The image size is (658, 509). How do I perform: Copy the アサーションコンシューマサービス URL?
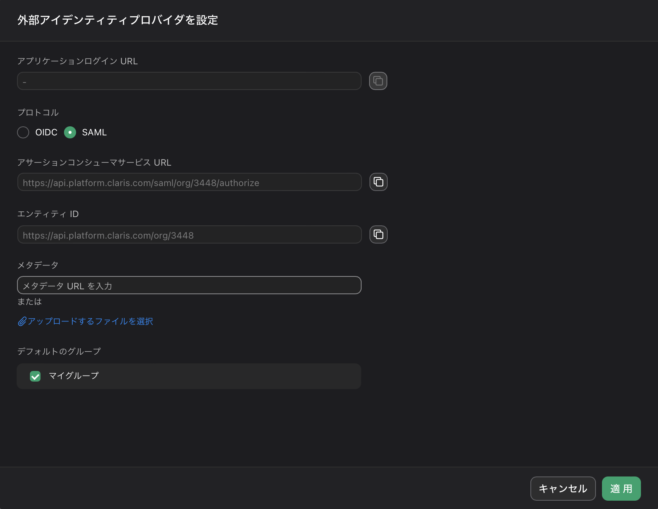[379, 182]
